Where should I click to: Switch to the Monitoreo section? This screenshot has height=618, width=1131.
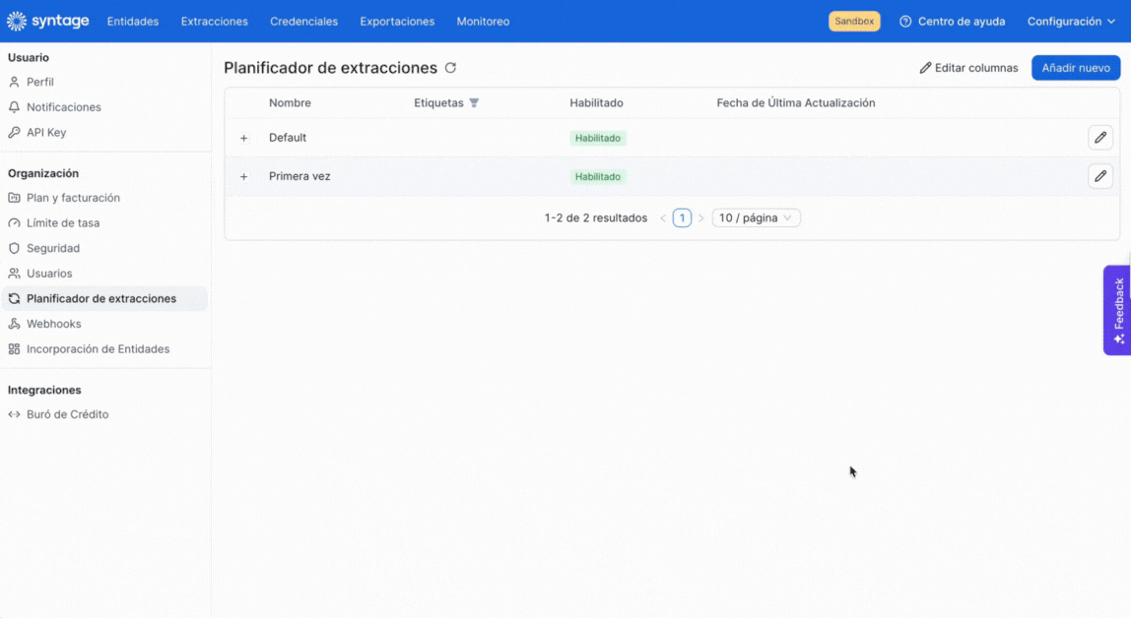tap(483, 22)
